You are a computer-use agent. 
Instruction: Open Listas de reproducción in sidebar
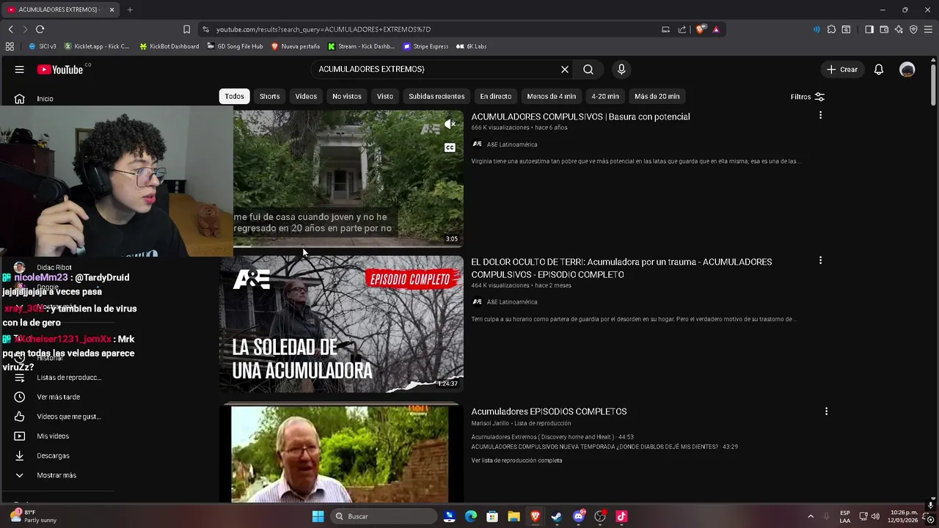[x=57, y=378]
